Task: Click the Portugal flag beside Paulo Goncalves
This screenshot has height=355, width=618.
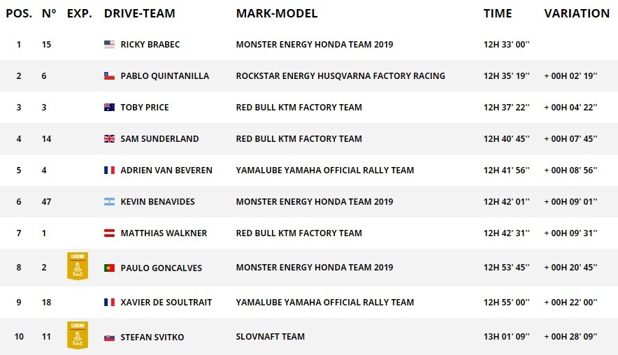Action: click(109, 268)
